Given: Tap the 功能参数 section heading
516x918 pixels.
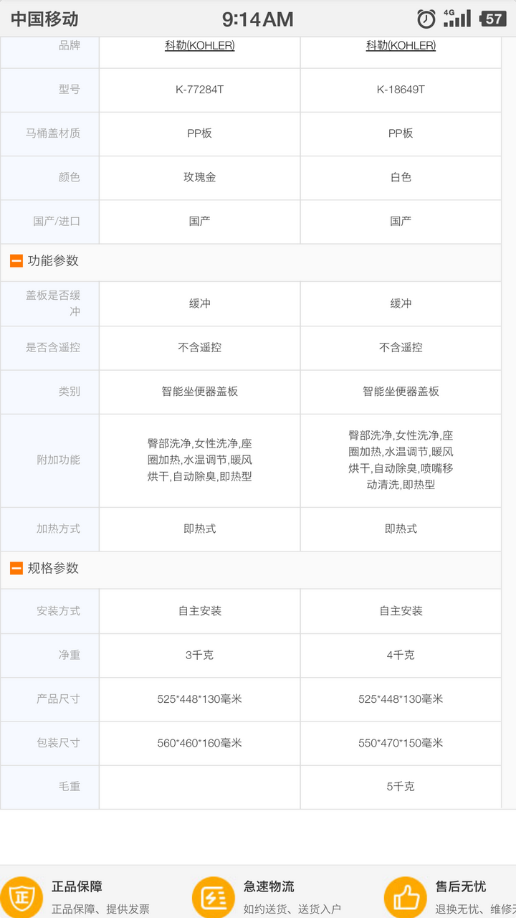Looking at the screenshot, I should [53, 261].
